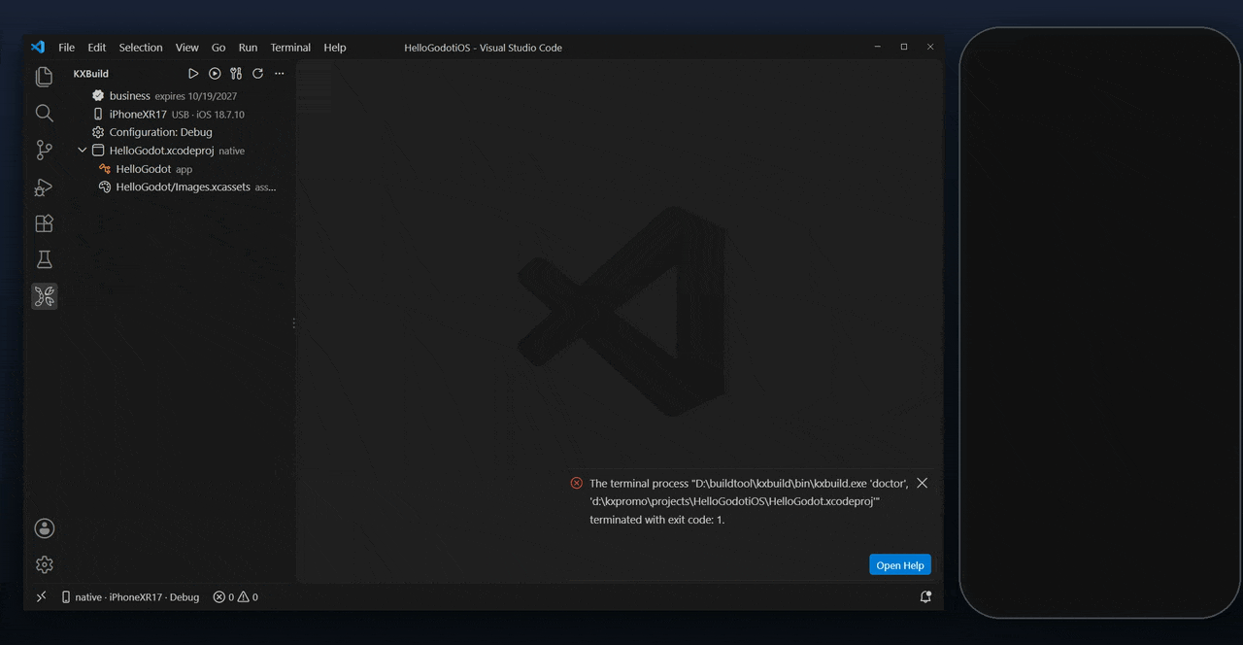
Task: Maximize the Visual Studio Code window
Action: coord(904,47)
